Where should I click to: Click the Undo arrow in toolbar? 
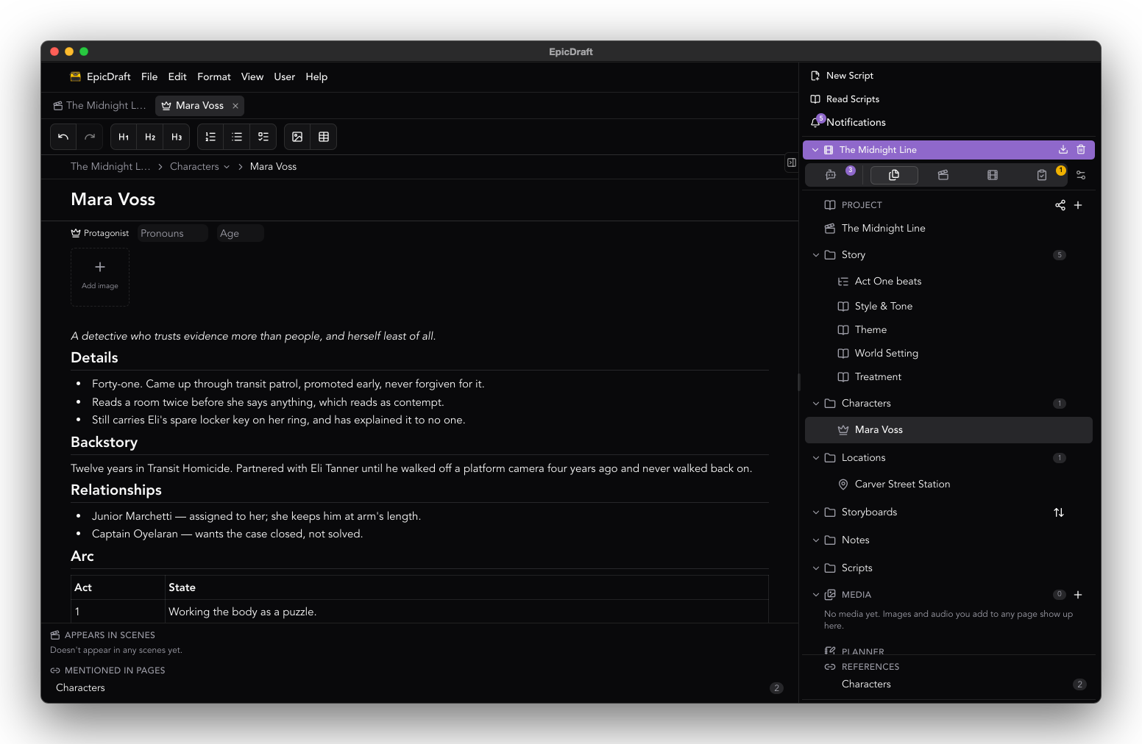(x=63, y=137)
